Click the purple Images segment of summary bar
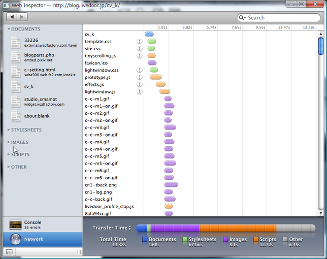This screenshot has width=327, height=259. tap(175, 228)
